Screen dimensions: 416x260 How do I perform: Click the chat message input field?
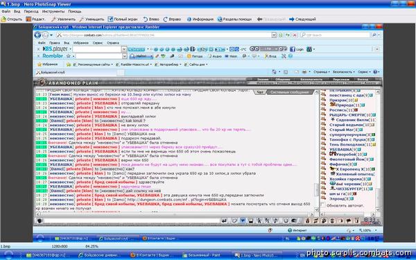pyautogui.click(x=132, y=220)
